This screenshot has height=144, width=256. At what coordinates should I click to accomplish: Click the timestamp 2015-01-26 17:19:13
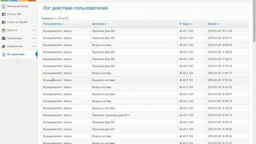click(x=220, y=66)
